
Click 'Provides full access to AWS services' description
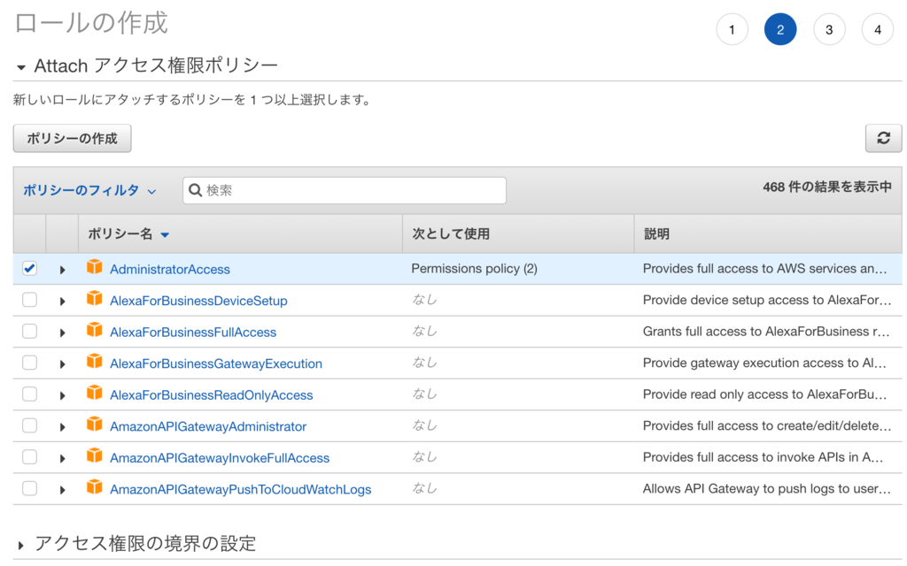(764, 269)
